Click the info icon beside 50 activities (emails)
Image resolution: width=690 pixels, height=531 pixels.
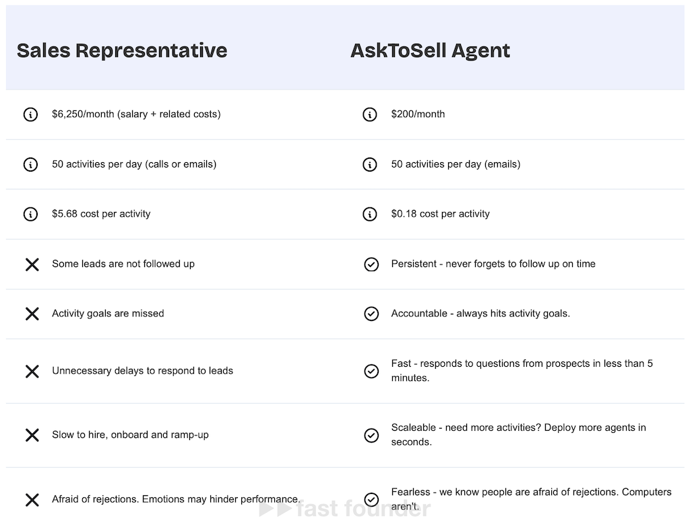click(x=370, y=164)
